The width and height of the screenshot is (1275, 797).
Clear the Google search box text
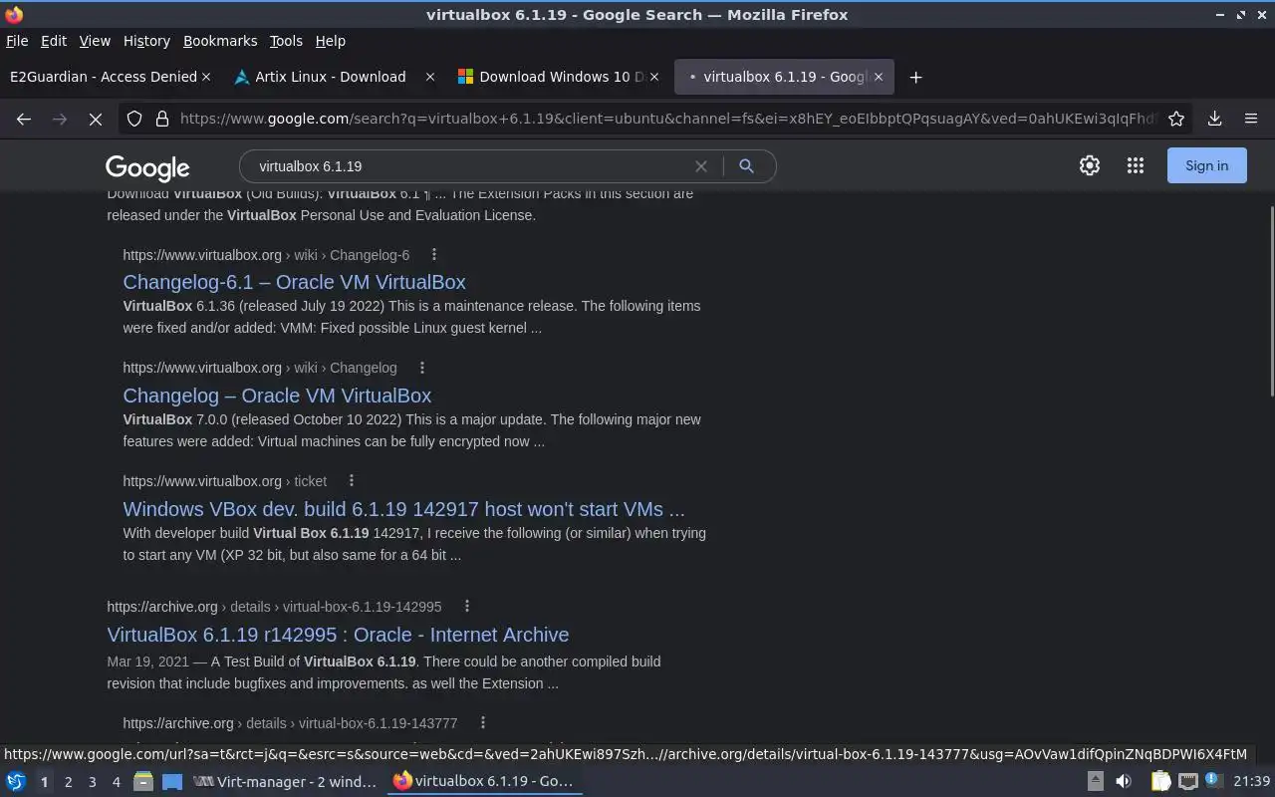[x=701, y=166]
